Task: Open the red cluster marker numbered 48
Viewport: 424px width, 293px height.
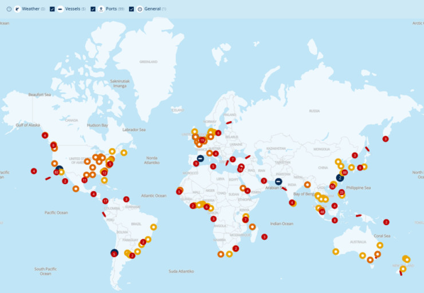Action: click(x=322, y=212)
